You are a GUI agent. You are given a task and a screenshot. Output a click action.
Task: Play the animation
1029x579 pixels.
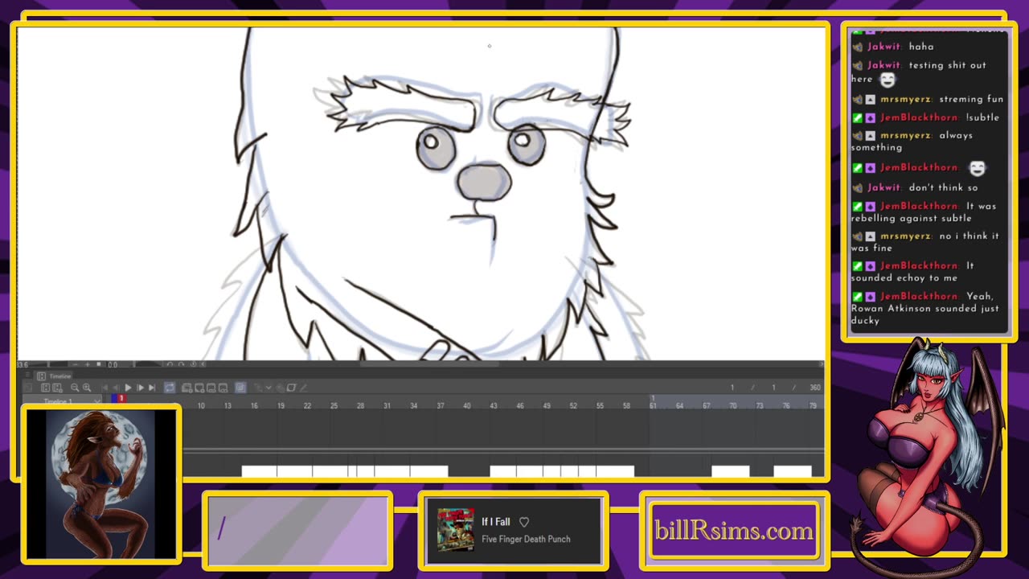(128, 388)
